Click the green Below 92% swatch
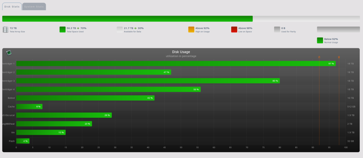Image resolution: width=363 pixels, height=158 pixels. [320, 40]
